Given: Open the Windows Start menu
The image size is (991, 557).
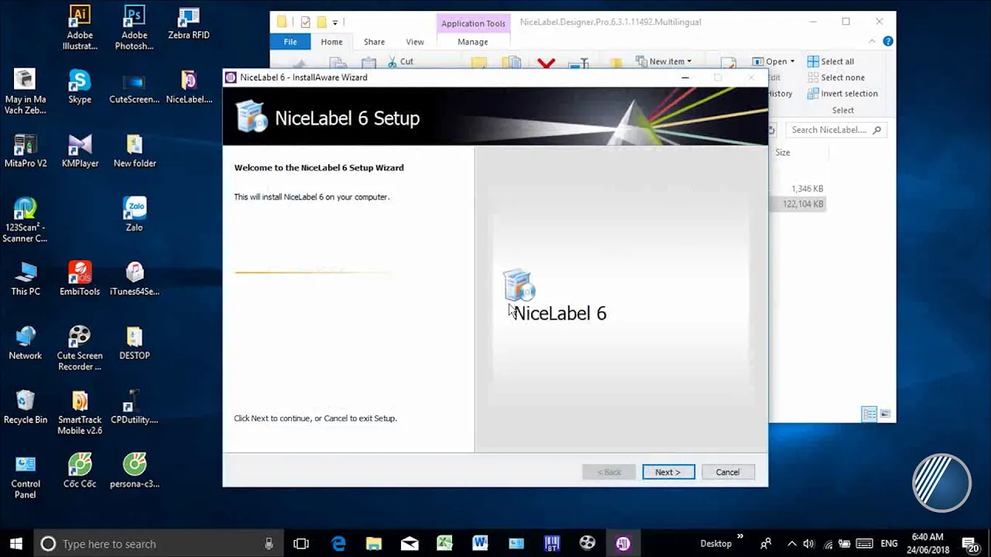Looking at the screenshot, I should click(x=16, y=544).
